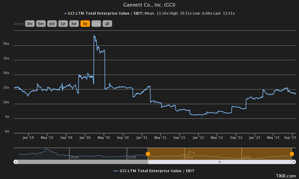
Task: Click the 33.51x peak on the line
Action: (94, 35)
